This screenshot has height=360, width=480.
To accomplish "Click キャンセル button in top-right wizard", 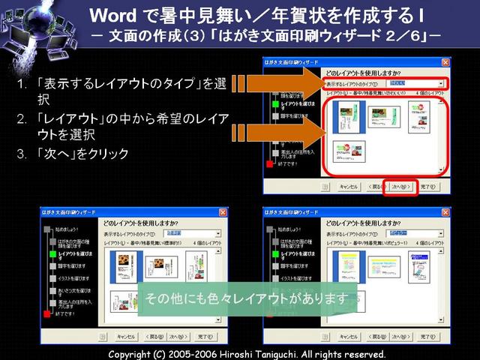I will (349, 187).
